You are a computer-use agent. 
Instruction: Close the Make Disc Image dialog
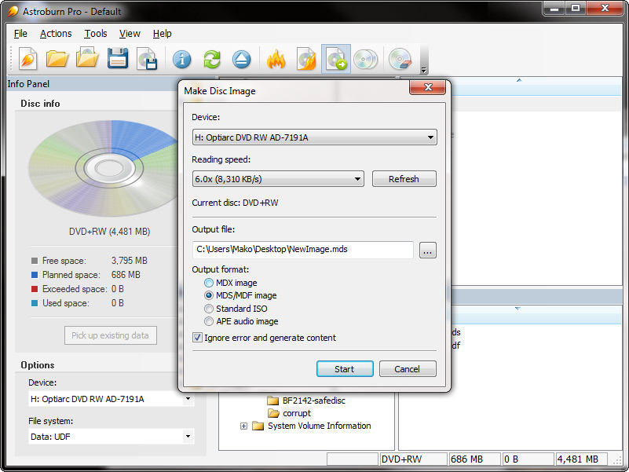coord(428,87)
